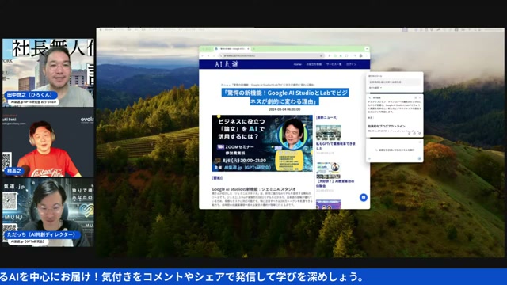Click the profile icon in browser toolbar

click(x=361, y=55)
